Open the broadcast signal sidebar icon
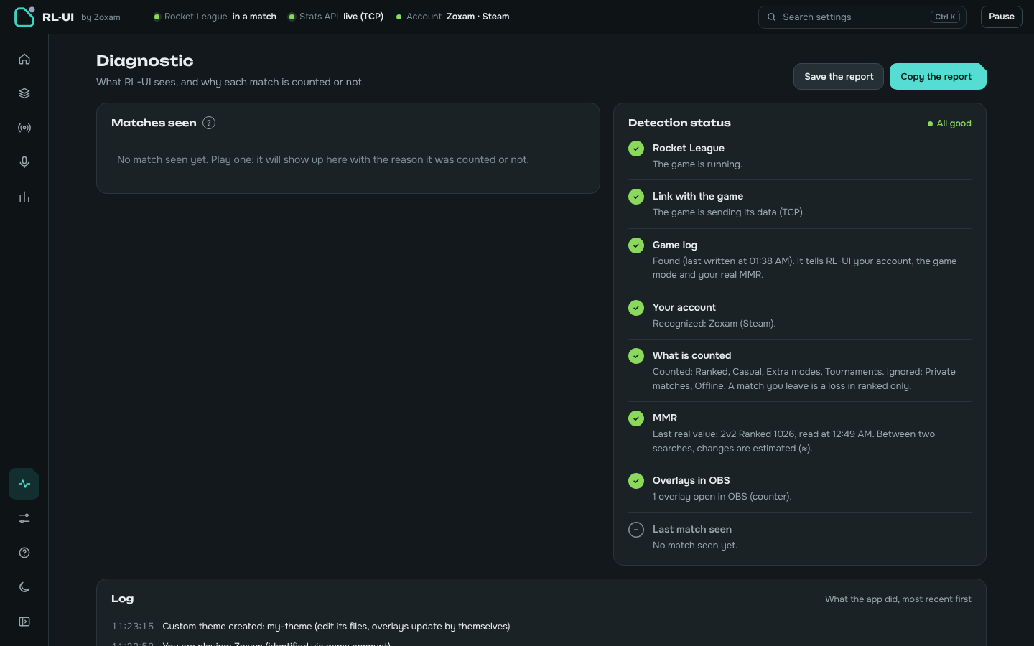 [x=24, y=128]
